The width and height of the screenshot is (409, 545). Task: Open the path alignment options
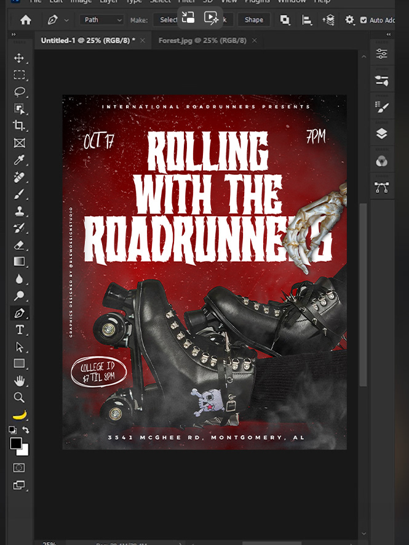[306, 20]
